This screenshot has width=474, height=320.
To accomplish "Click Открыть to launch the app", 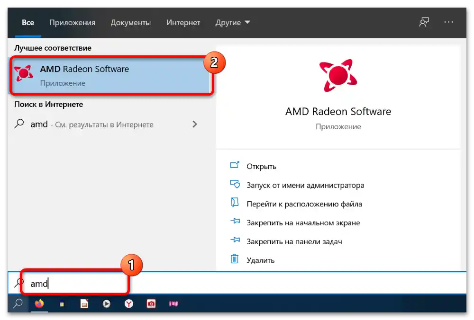I will [261, 166].
